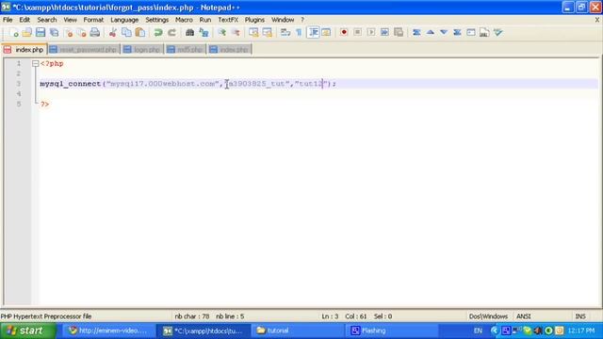Close document using menu bar X button
This screenshot has height=339, width=603.
point(597,20)
